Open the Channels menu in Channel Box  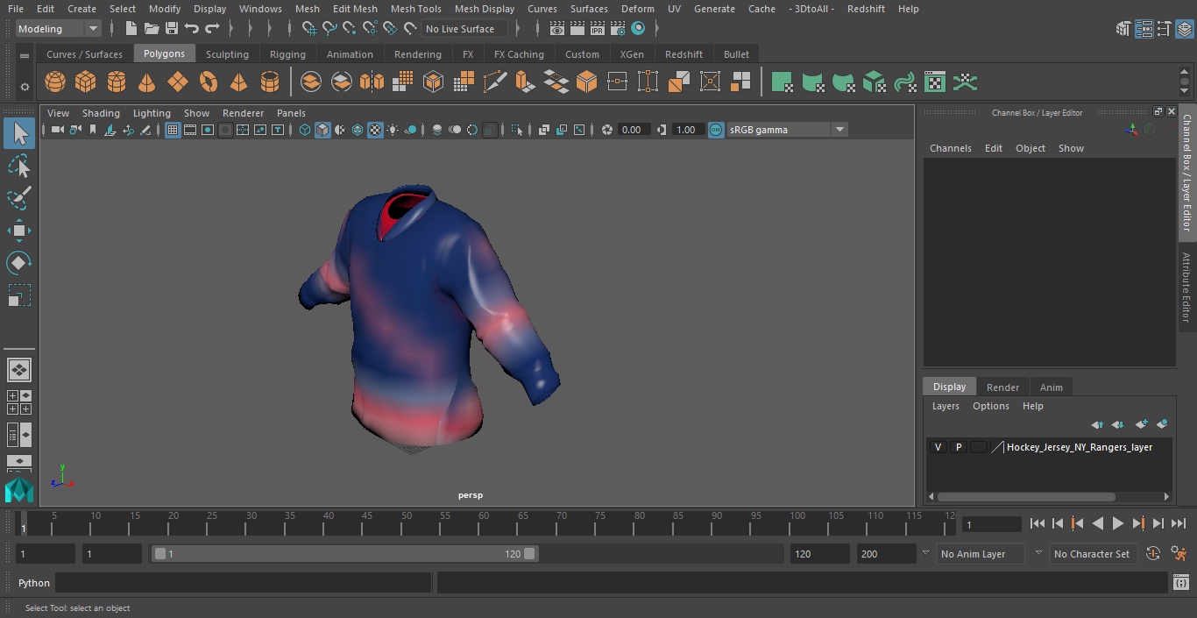point(950,148)
